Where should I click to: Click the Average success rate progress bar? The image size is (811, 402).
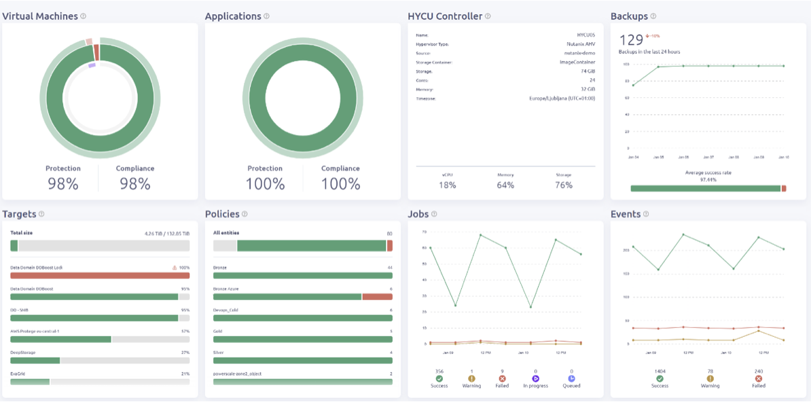point(708,188)
